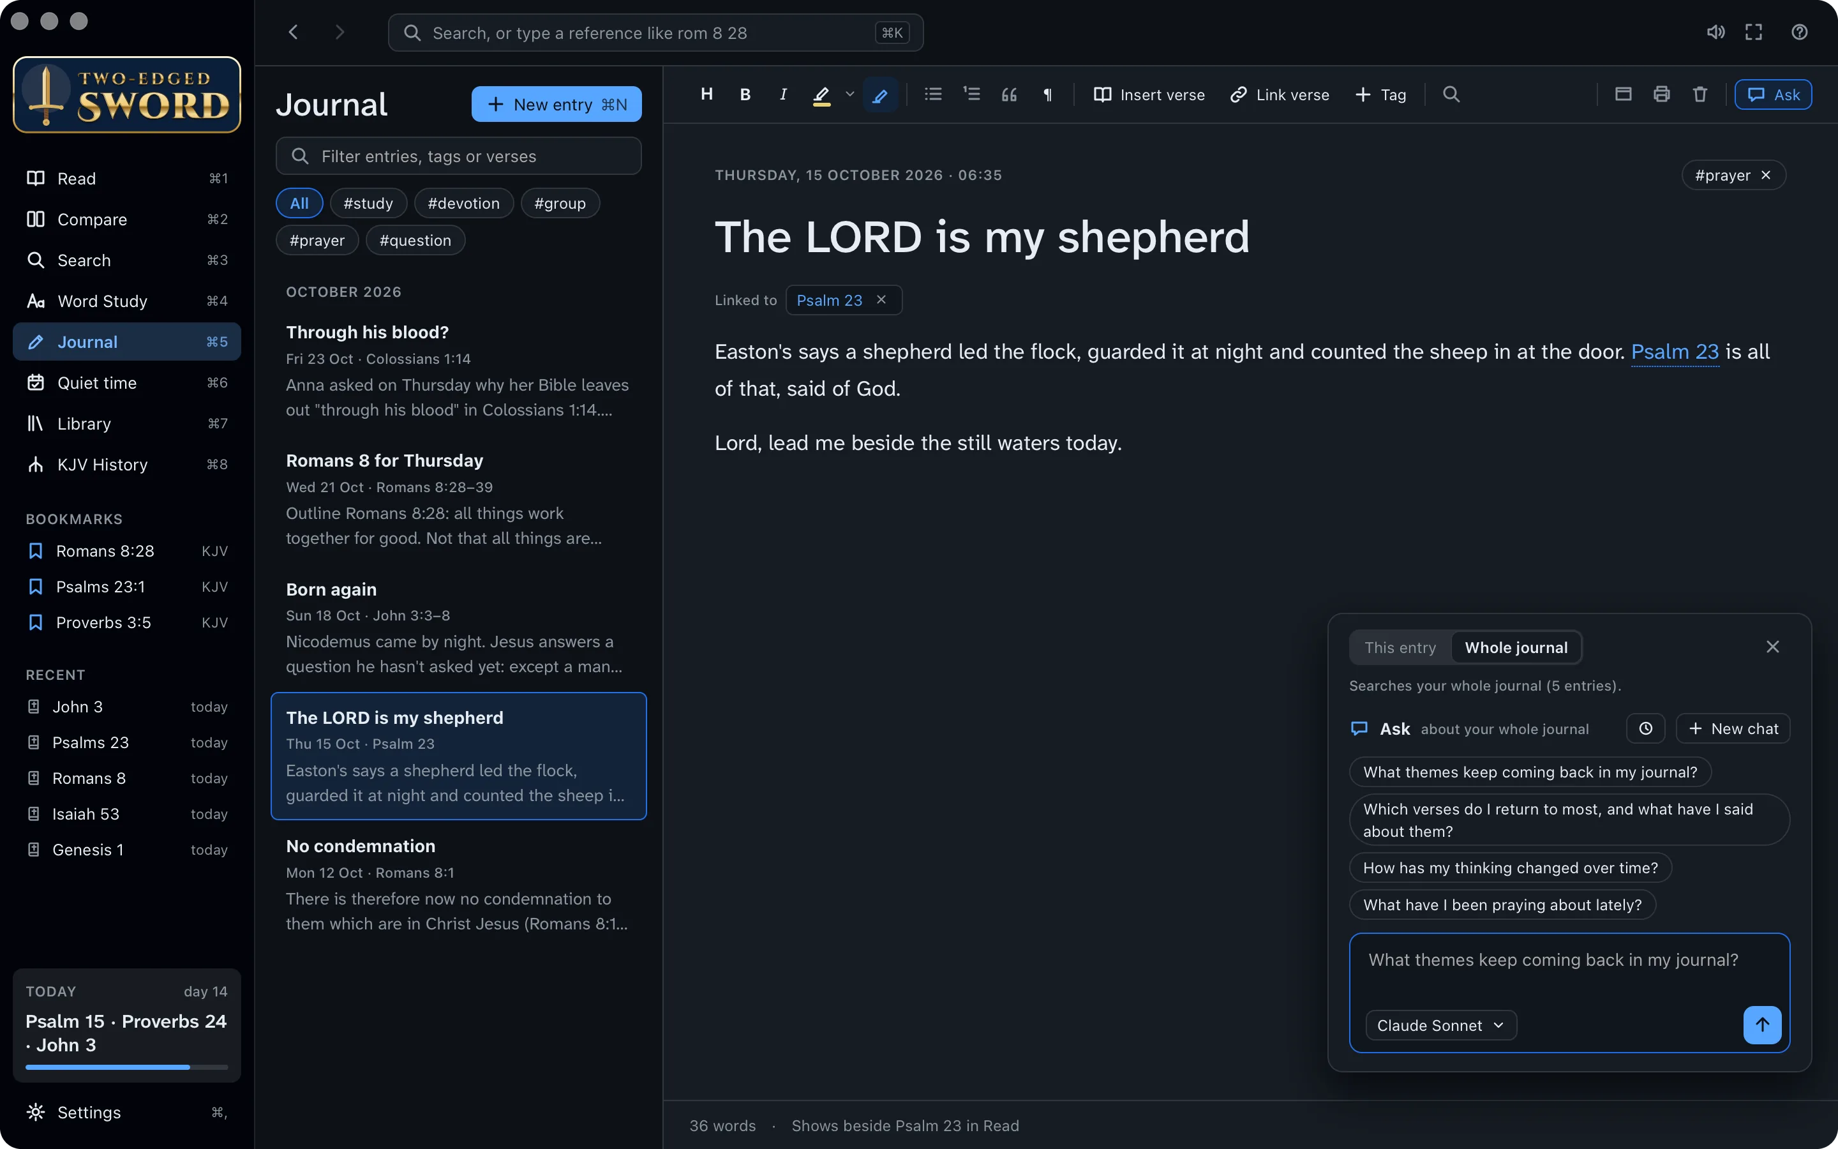1838x1149 pixels.
Task: Open Word Study in sidebar
Action: point(127,301)
